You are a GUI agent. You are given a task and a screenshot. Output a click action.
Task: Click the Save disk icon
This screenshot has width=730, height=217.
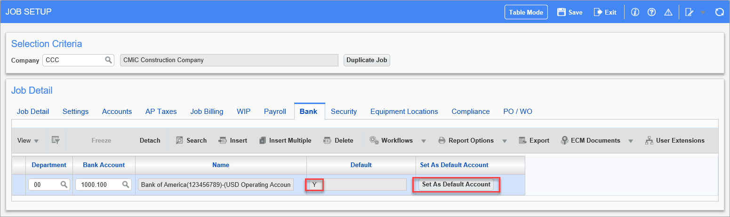pyautogui.click(x=561, y=12)
